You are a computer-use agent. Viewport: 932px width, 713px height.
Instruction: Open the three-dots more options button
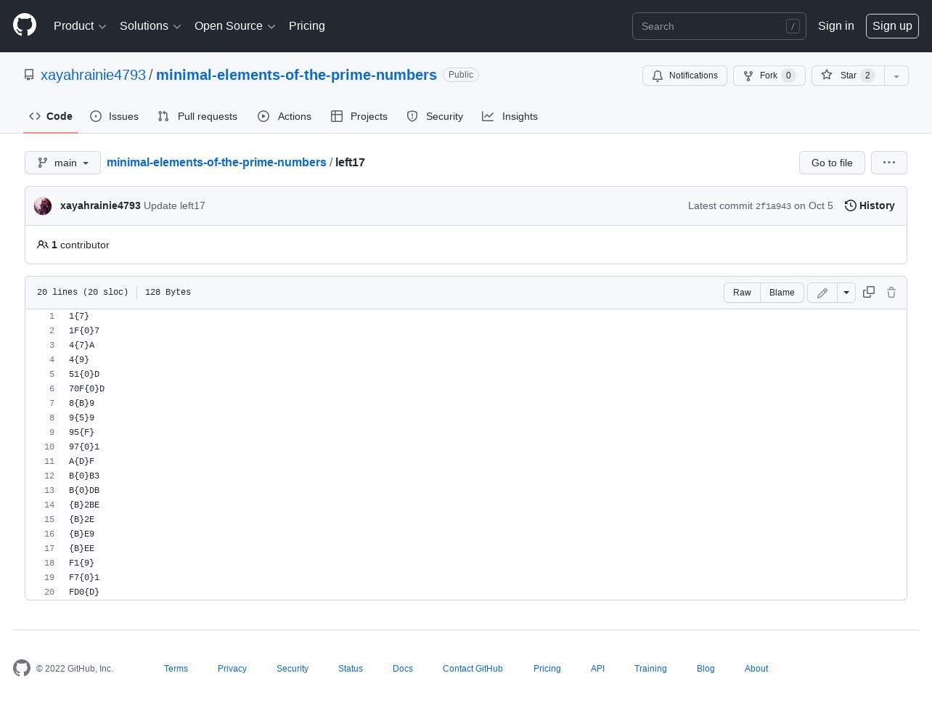coord(889,163)
